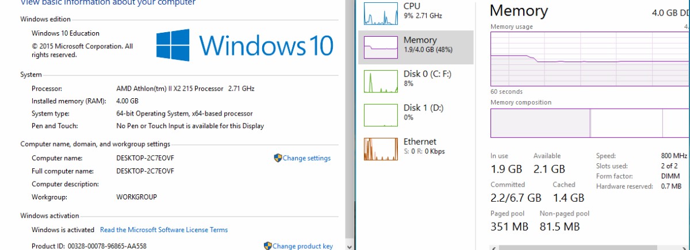Open the Ethernet graph thumbnail
Image resolution: width=690 pixels, height=250 pixels.
[x=381, y=149]
